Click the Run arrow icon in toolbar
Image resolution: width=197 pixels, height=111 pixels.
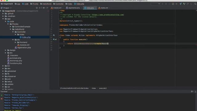(163, 4)
